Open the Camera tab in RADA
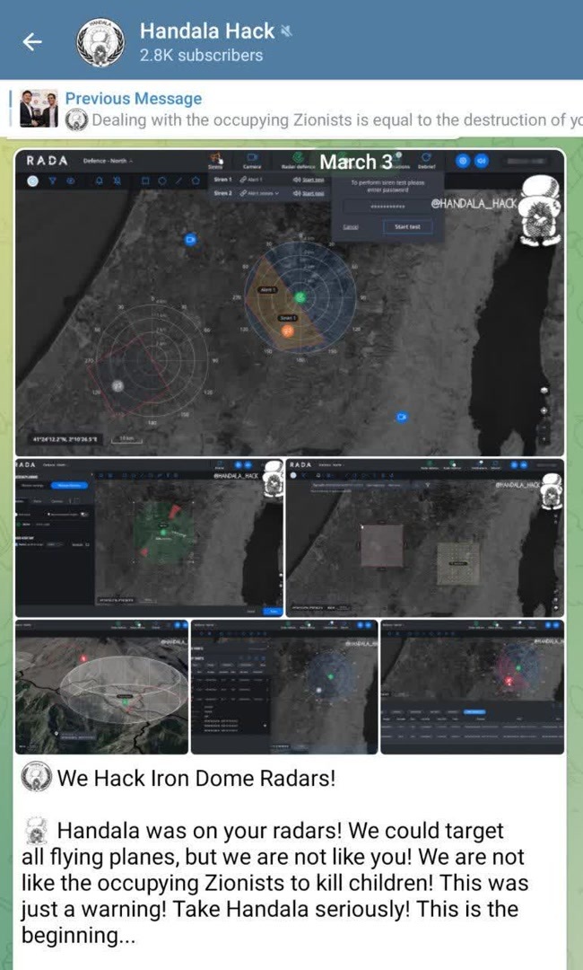This screenshot has width=583, height=970. pyautogui.click(x=252, y=162)
